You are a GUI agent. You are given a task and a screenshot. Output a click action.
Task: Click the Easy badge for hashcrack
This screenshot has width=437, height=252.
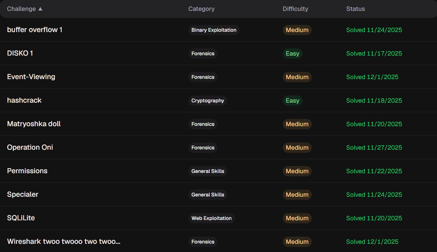tap(293, 101)
